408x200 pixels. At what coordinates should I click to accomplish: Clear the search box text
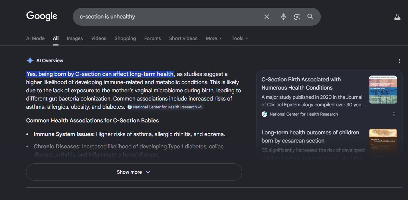pos(267,17)
